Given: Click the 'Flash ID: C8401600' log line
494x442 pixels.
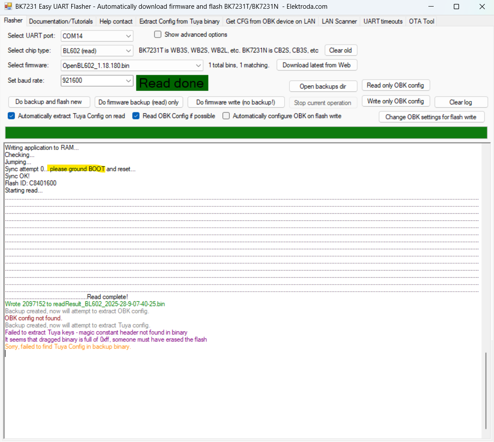Looking at the screenshot, I should pyautogui.click(x=31, y=183).
